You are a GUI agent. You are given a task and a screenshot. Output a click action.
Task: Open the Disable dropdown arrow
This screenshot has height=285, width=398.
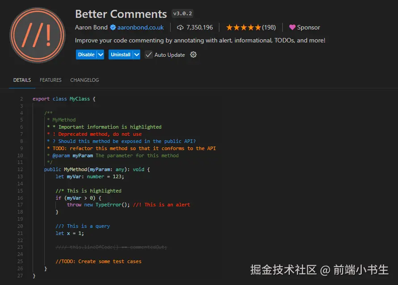[x=100, y=54]
